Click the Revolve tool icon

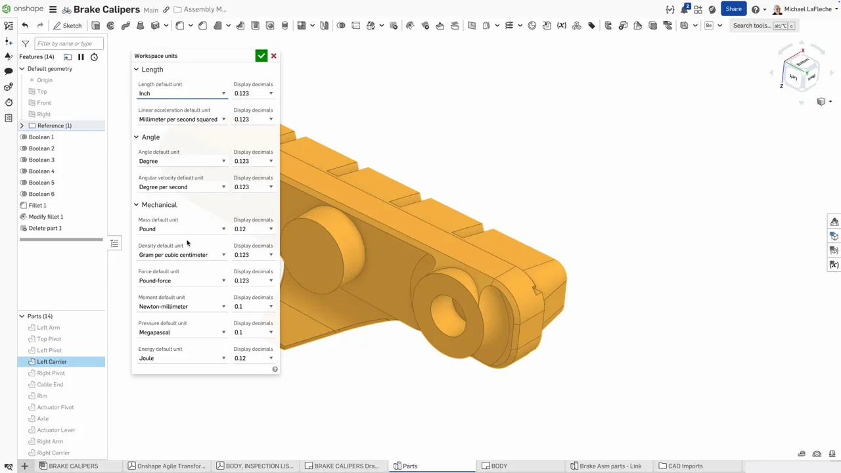tap(110, 26)
